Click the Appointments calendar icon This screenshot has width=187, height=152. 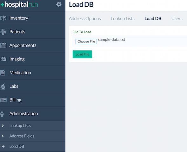pos(3,45)
